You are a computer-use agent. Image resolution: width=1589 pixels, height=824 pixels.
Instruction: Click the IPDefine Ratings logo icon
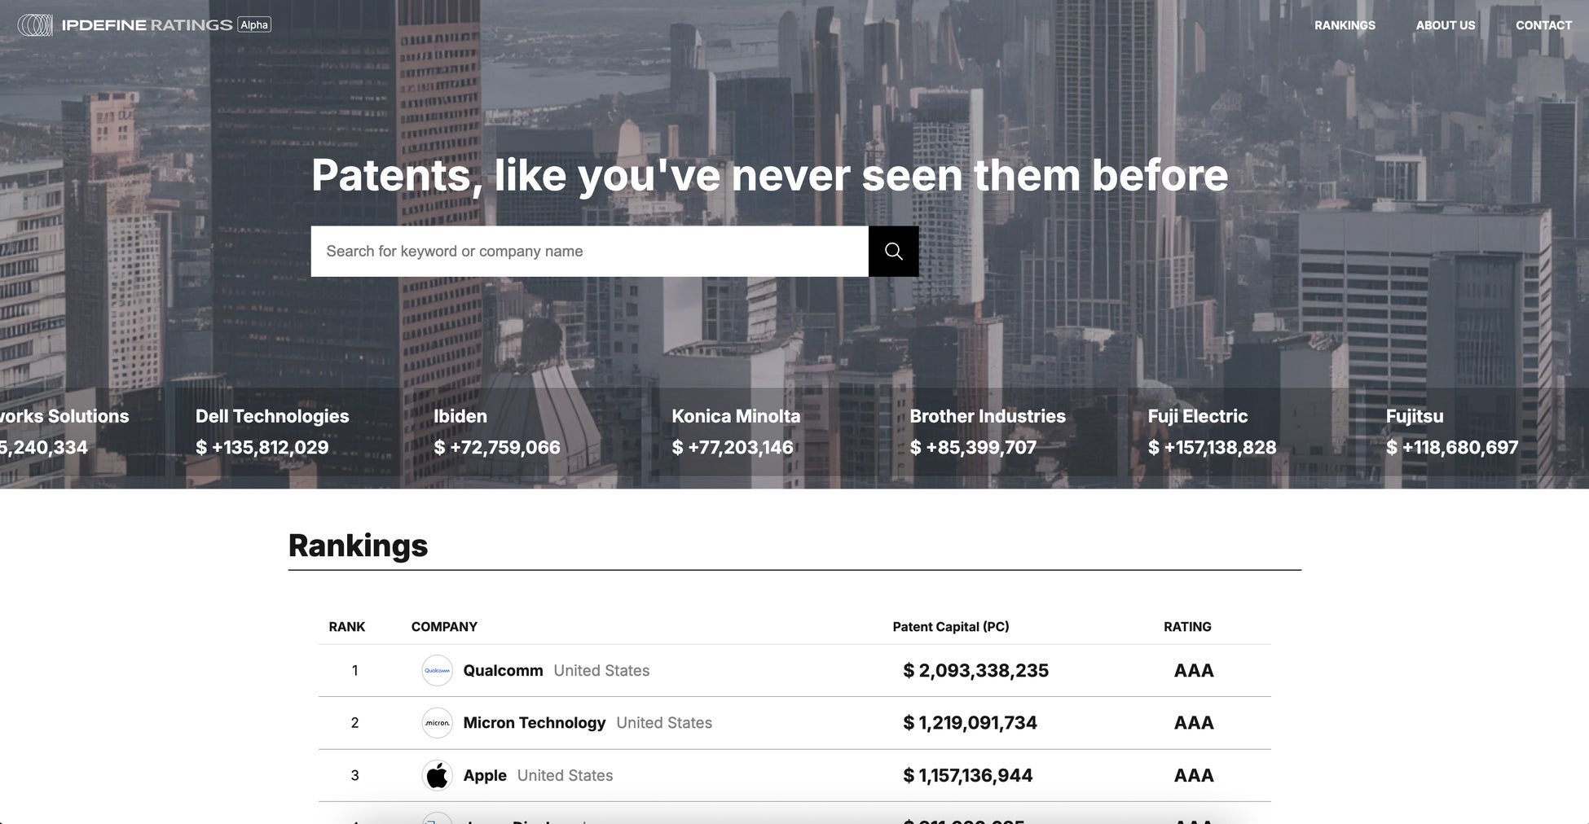[35, 25]
